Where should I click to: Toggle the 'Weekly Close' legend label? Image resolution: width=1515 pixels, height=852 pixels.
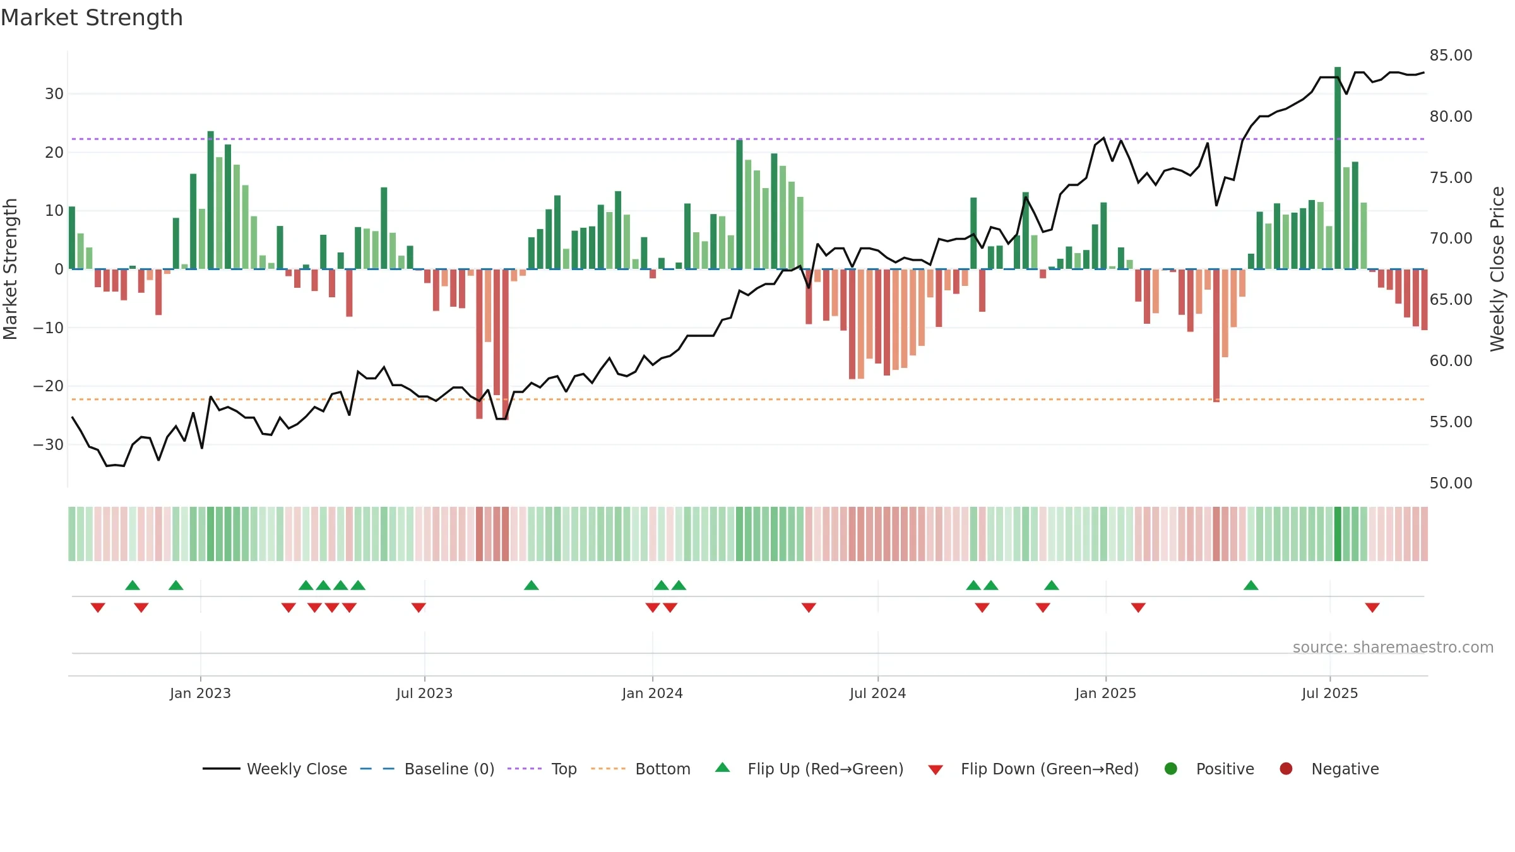(x=297, y=769)
